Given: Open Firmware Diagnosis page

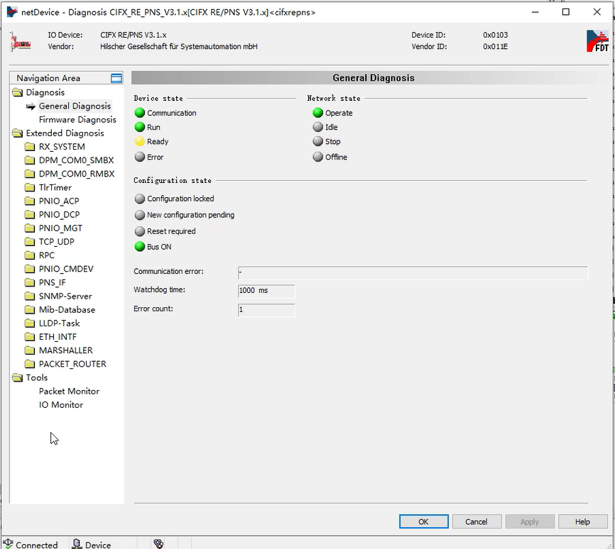Looking at the screenshot, I should tap(77, 120).
